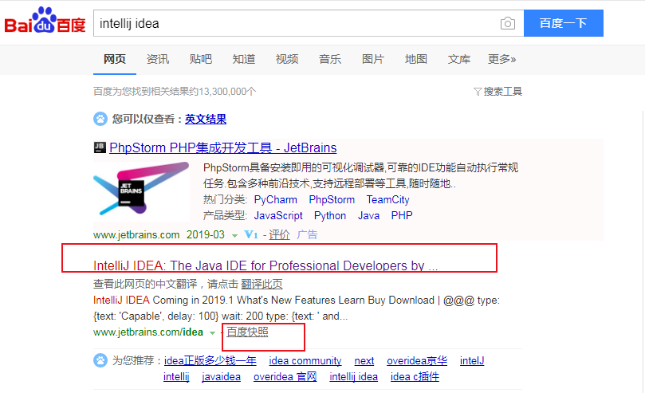The image size is (645, 393).
Task: Open suggestion overidea京华
Action: 417,361
